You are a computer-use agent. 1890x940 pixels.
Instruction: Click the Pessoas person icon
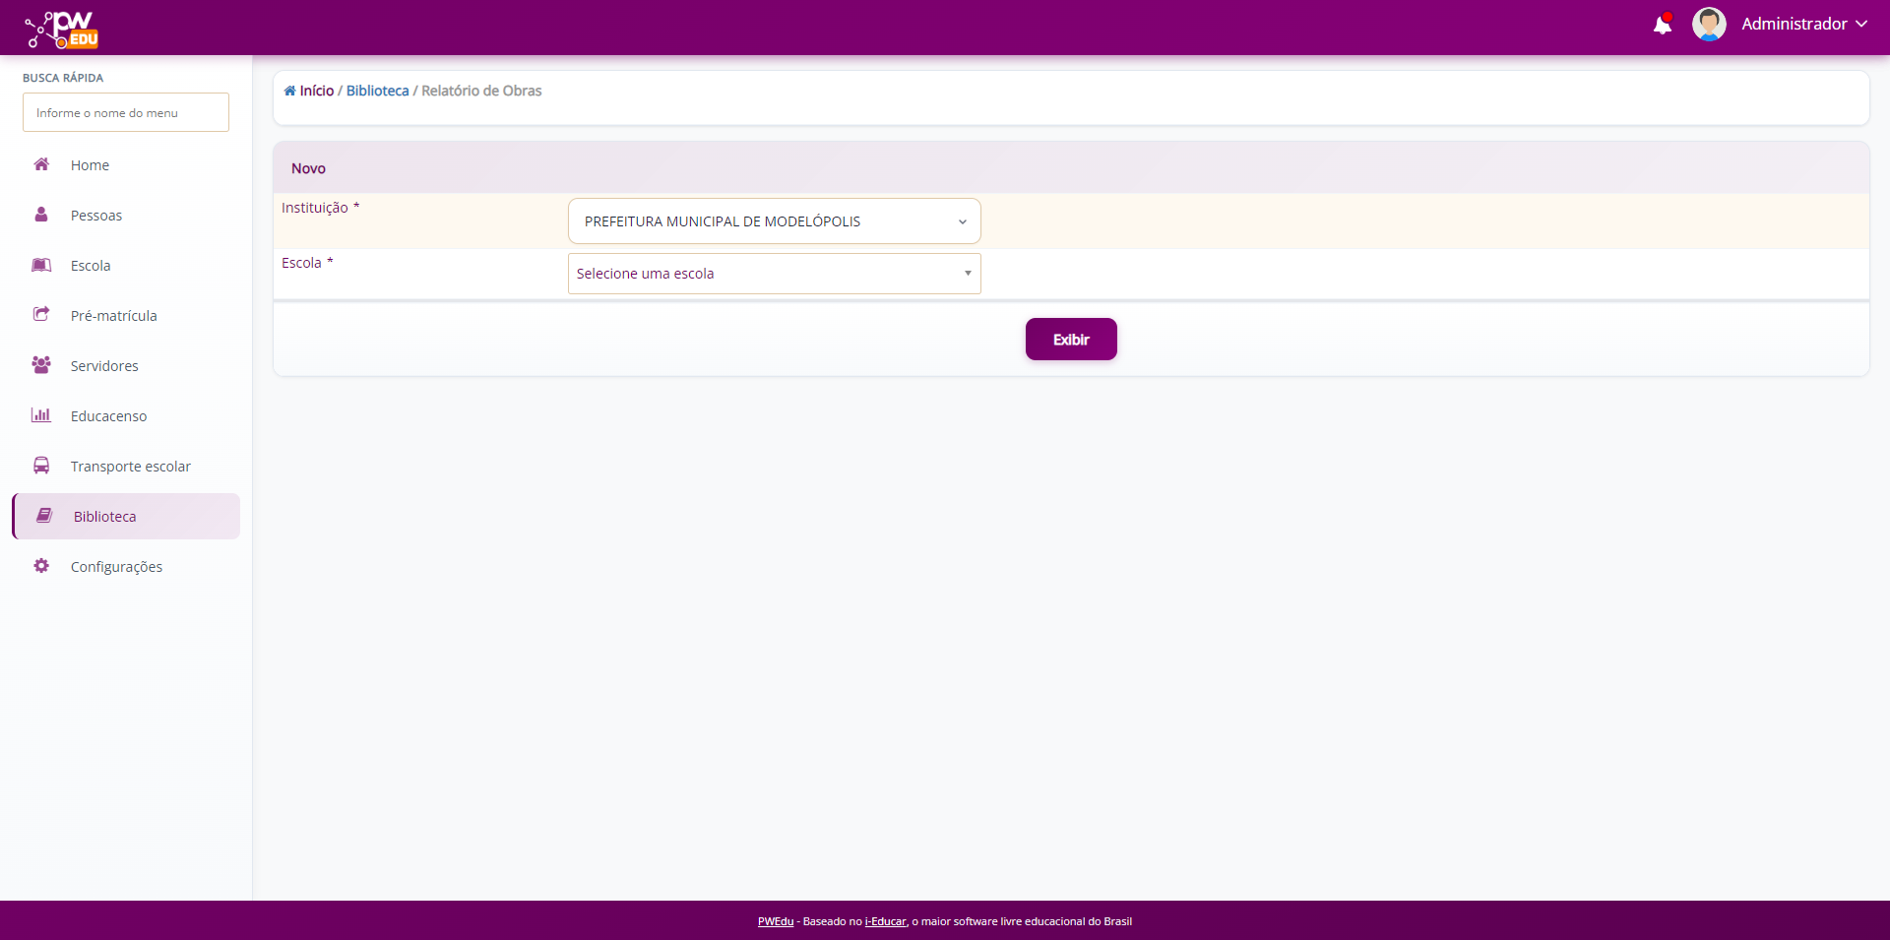click(41, 215)
